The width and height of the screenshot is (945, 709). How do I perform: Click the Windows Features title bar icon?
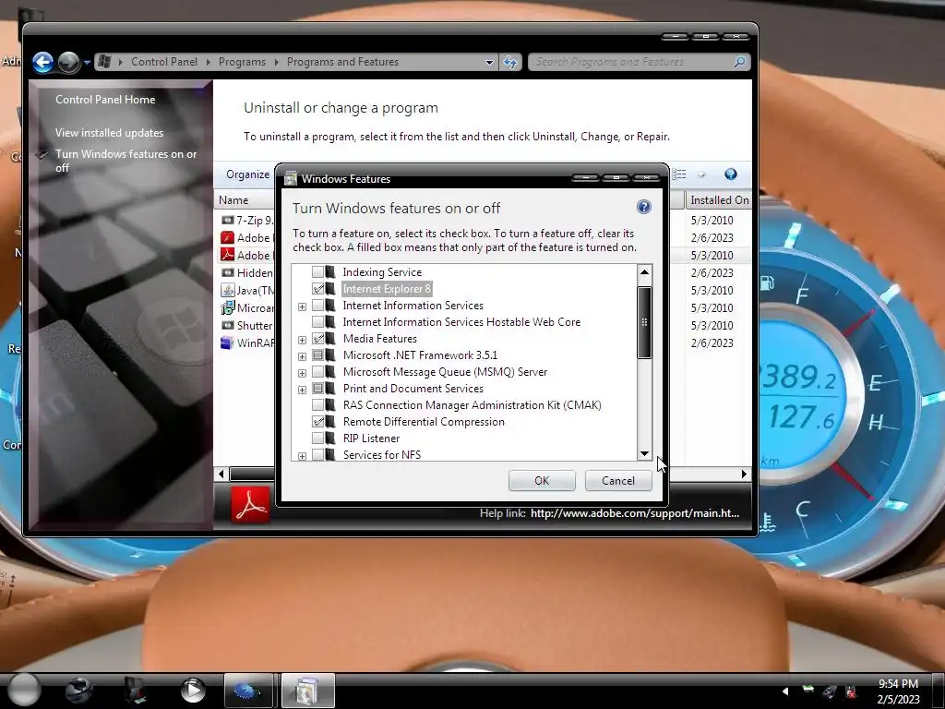pyautogui.click(x=291, y=178)
